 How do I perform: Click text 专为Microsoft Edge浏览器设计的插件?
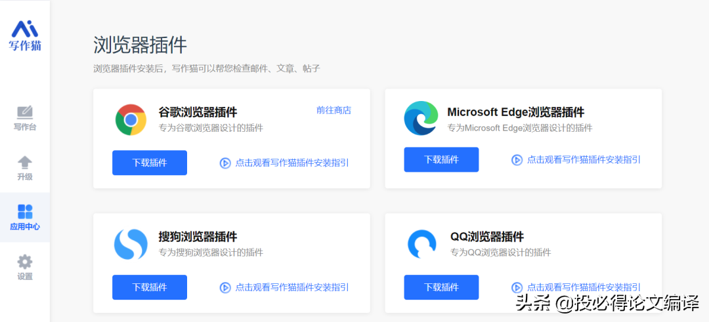click(519, 128)
